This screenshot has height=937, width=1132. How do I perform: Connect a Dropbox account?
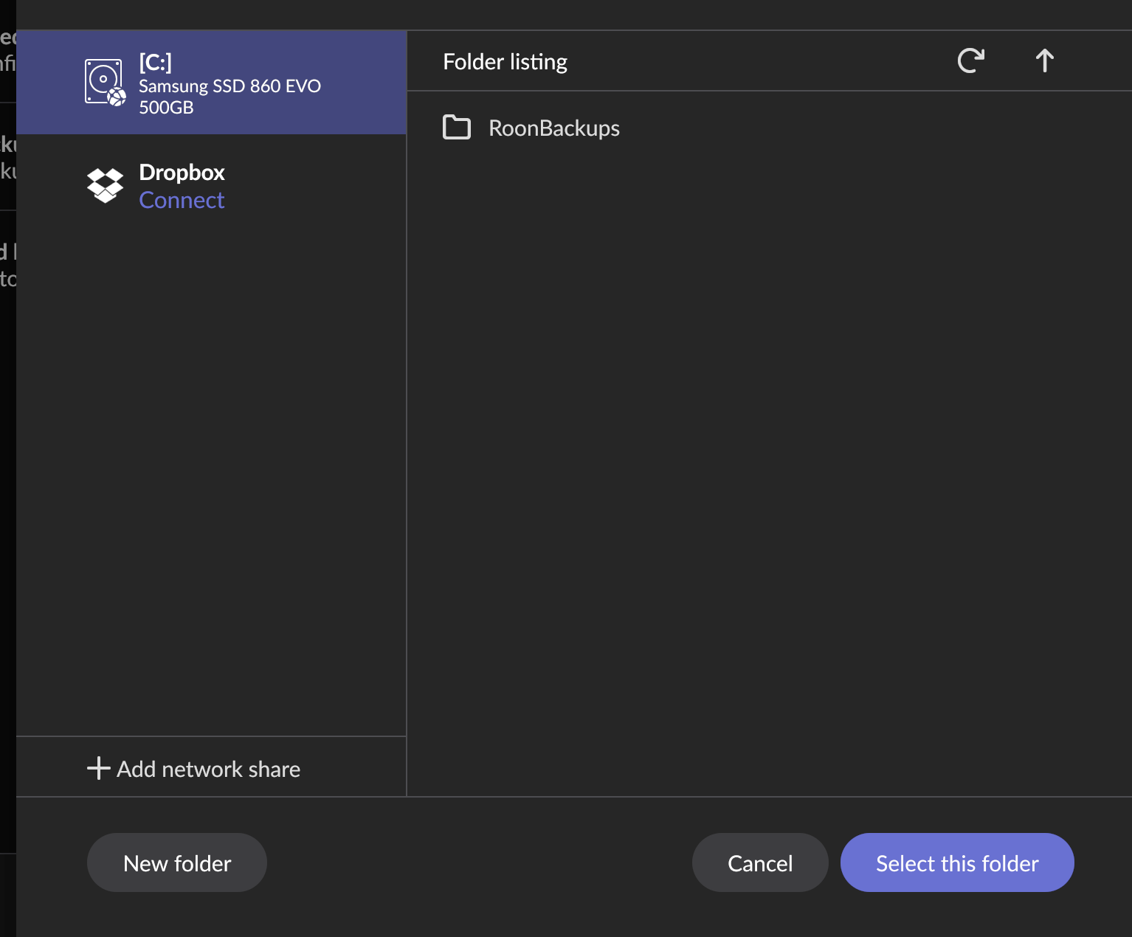(182, 200)
